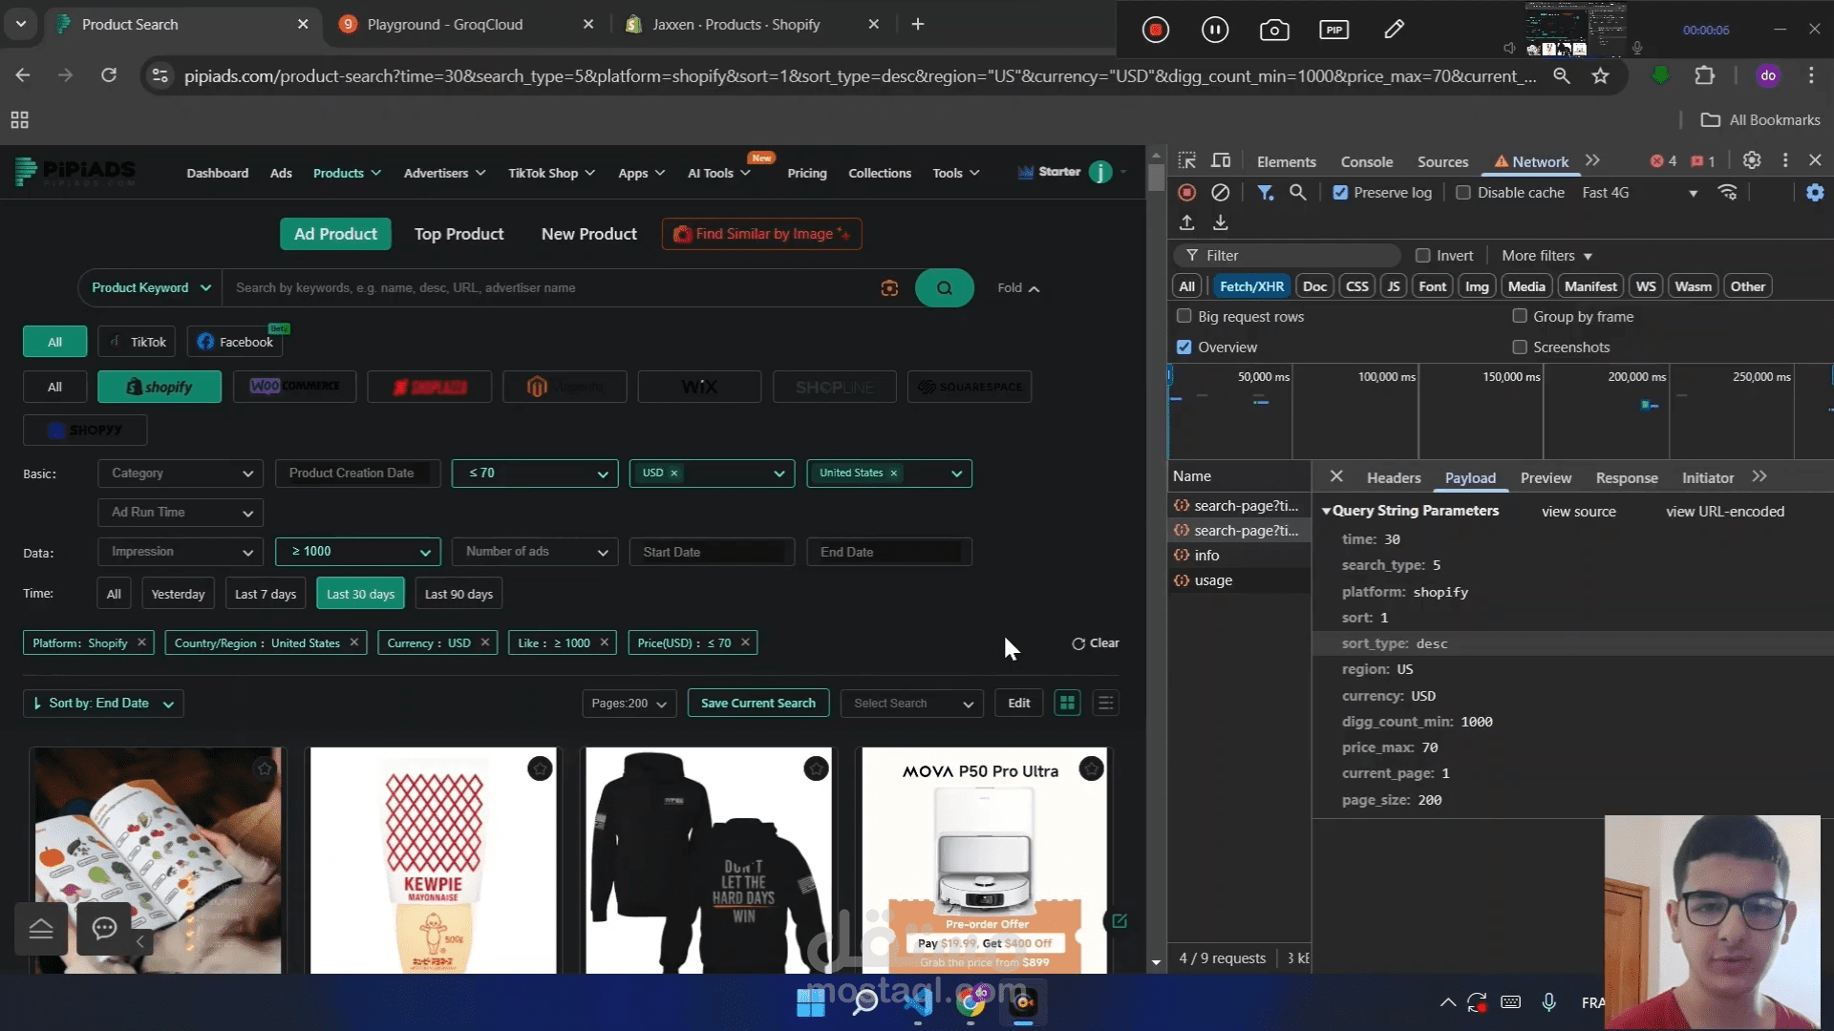1834x1031 pixels.
Task: Stop recording network log
Action: (1187, 192)
